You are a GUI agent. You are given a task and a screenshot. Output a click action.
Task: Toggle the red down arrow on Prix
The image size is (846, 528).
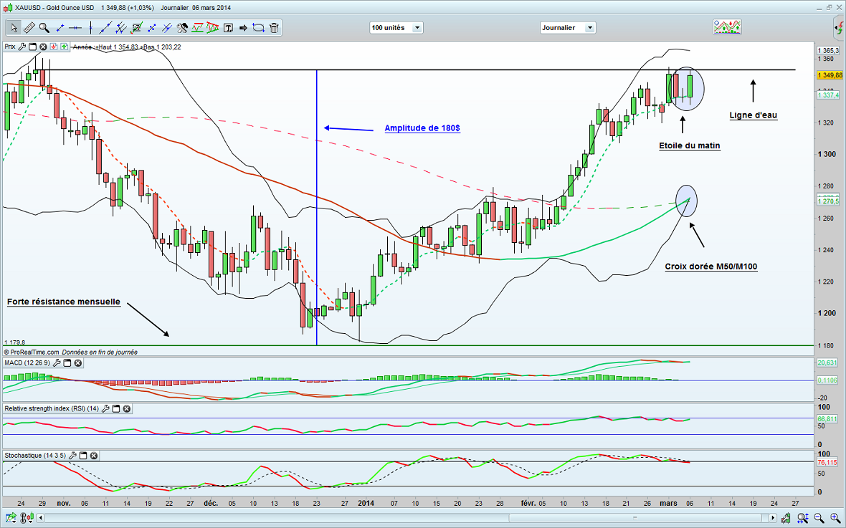(54, 47)
